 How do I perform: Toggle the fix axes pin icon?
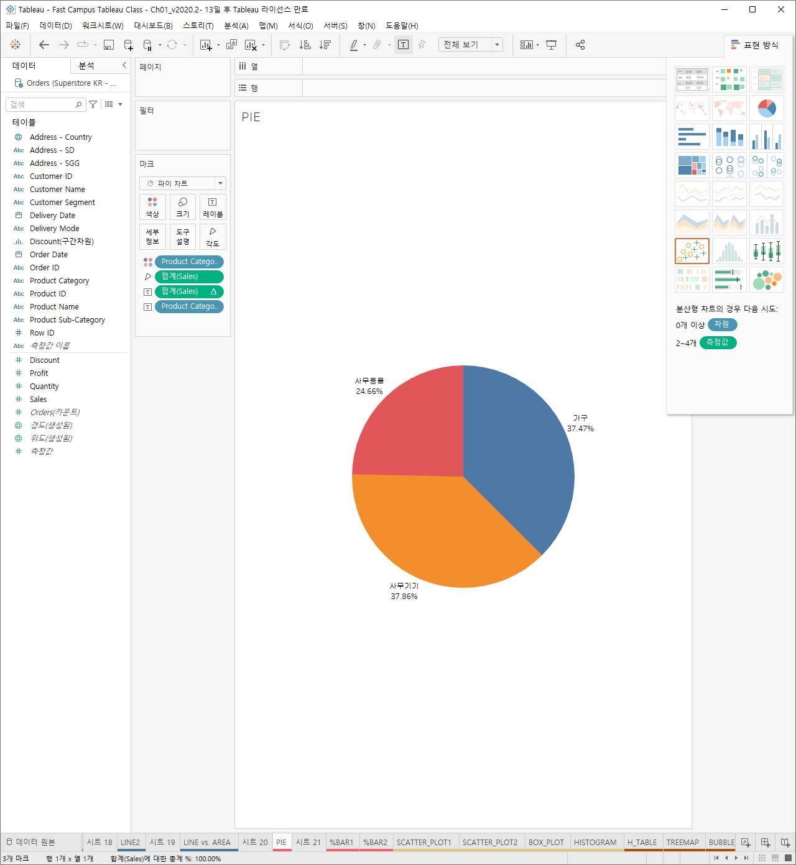point(422,45)
